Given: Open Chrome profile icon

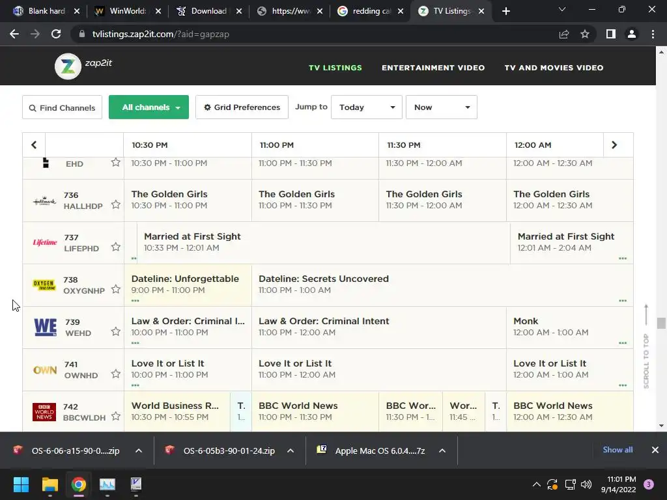Looking at the screenshot, I should (x=632, y=34).
